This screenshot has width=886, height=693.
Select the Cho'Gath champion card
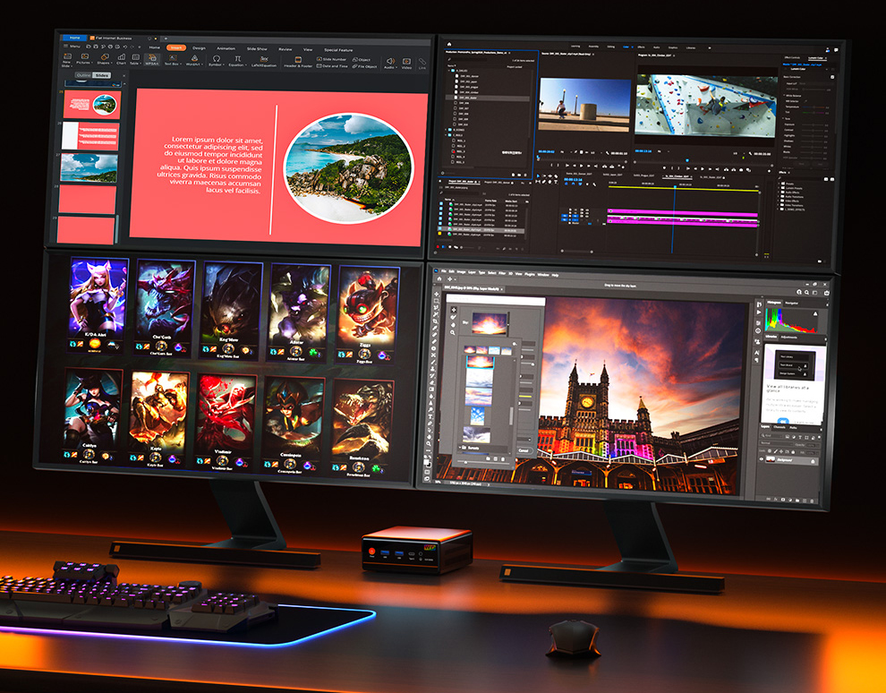click(x=165, y=308)
